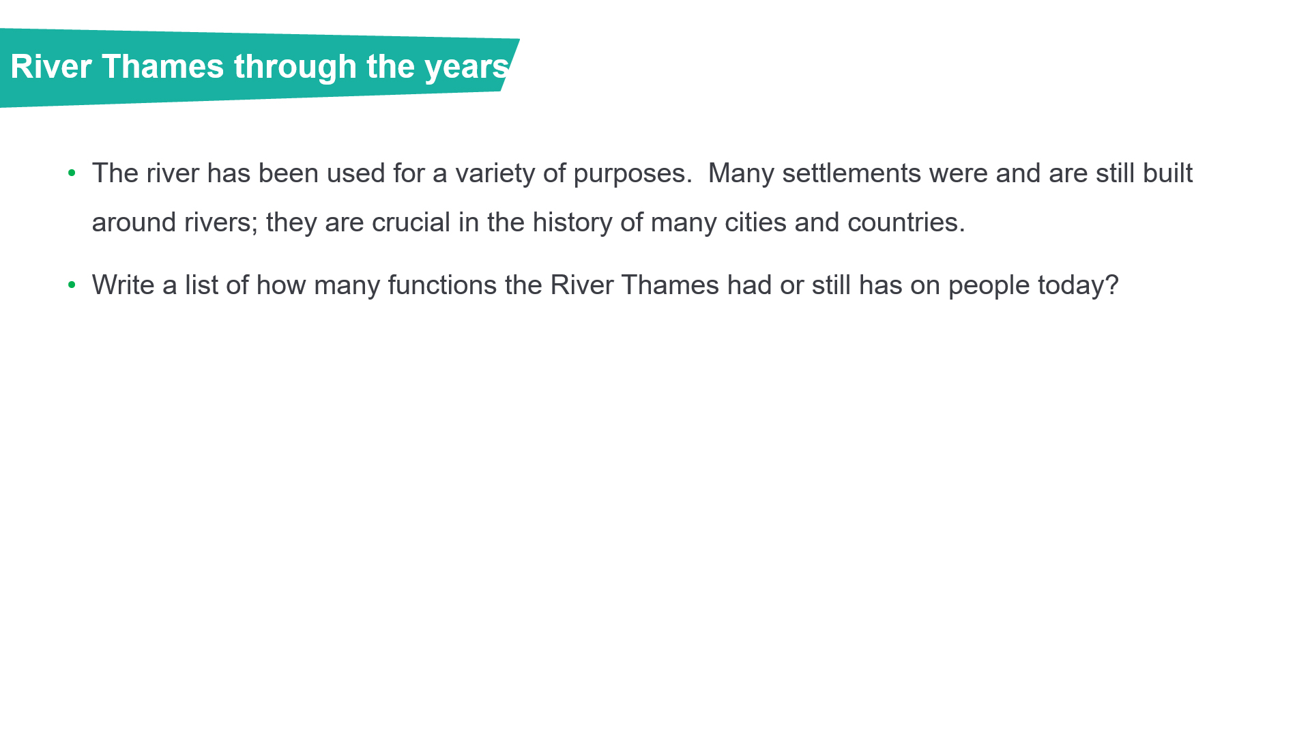Click the word "settlements" in the first bullet
This screenshot has height=737, width=1310.
pyautogui.click(x=851, y=173)
